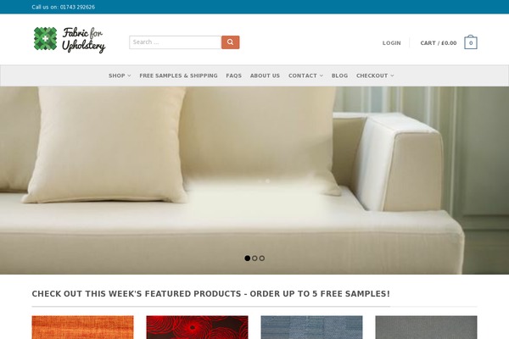Open the blue fabric product thumbnail
The image size is (509, 339).
[x=311, y=327]
